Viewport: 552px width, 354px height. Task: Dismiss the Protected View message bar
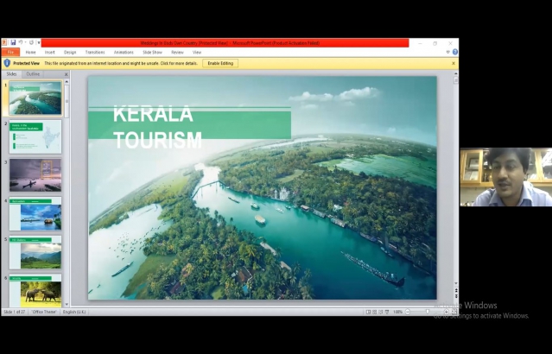tap(454, 63)
